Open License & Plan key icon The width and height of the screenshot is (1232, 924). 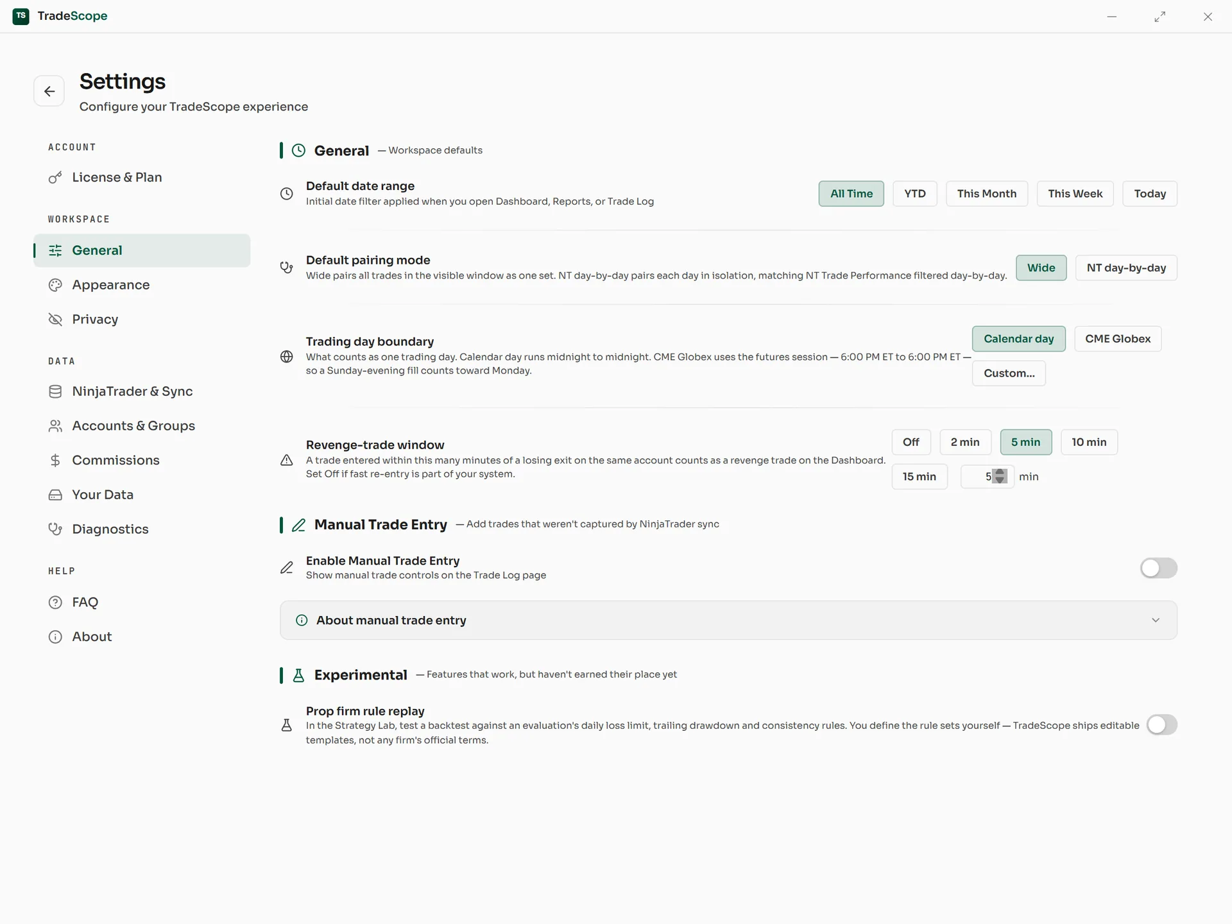click(x=55, y=177)
